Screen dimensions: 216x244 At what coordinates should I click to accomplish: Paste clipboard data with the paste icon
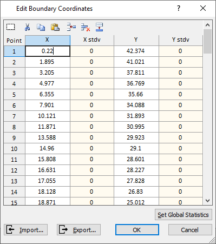click(x=55, y=27)
